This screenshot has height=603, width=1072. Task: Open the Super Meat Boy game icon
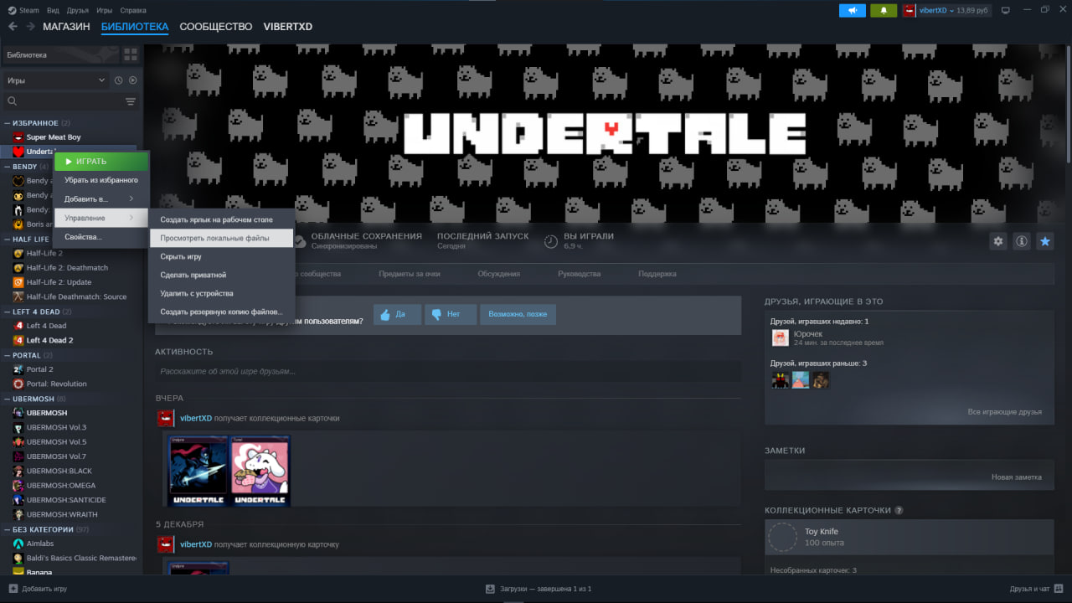click(x=18, y=137)
